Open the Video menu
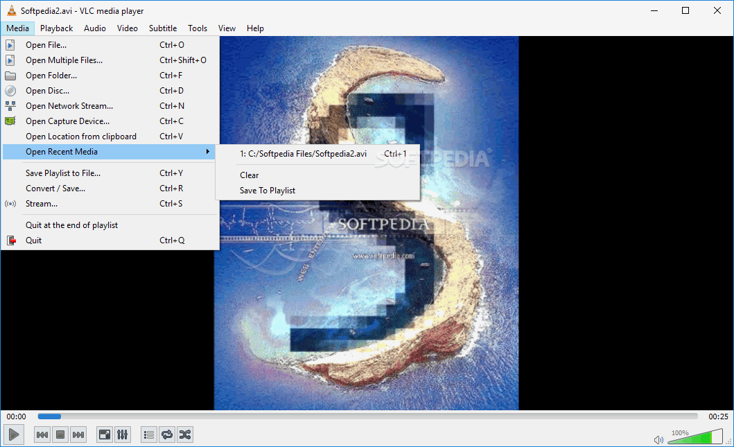 128,28
